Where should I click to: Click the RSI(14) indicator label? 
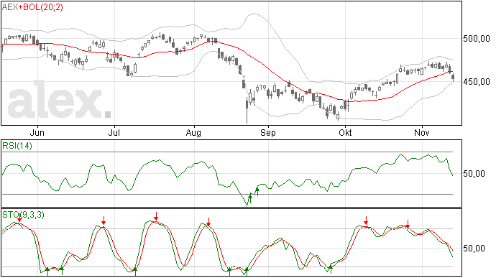[17, 146]
